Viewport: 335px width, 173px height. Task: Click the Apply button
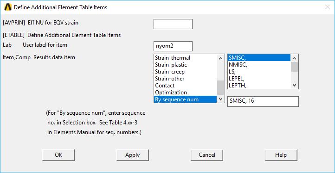(132, 155)
